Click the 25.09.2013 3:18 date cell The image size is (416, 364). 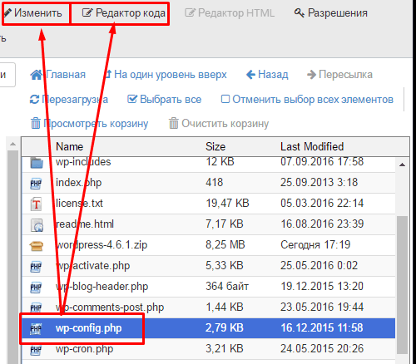[x=319, y=183]
